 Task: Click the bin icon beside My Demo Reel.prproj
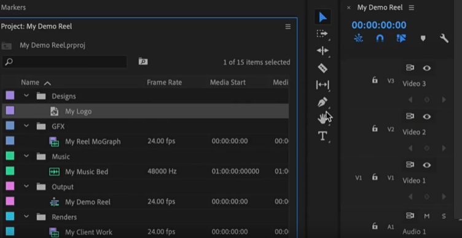[7, 46]
